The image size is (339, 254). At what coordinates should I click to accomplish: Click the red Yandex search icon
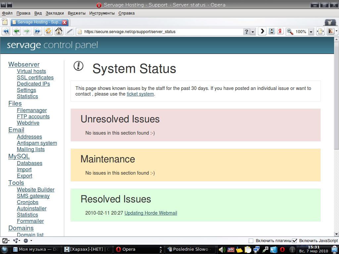[x=280, y=31]
